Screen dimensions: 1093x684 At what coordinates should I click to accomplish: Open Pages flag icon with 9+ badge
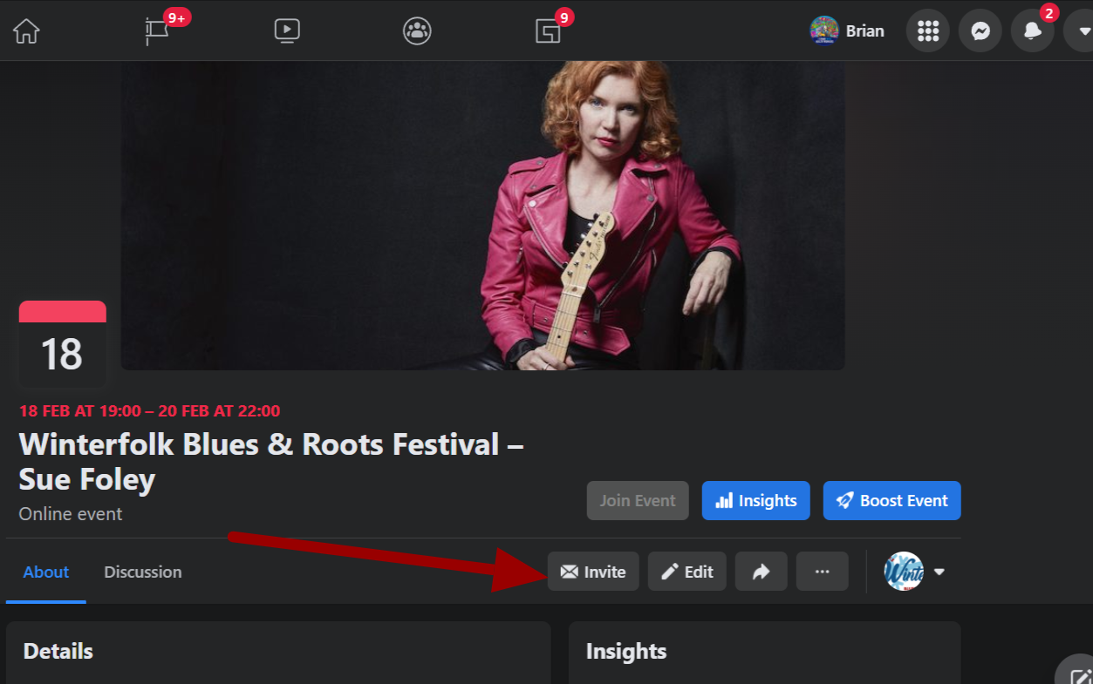click(x=157, y=30)
